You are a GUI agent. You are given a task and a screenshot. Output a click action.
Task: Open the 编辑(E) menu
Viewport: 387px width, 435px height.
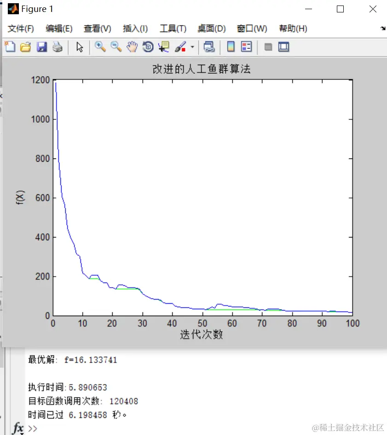pyautogui.click(x=59, y=28)
